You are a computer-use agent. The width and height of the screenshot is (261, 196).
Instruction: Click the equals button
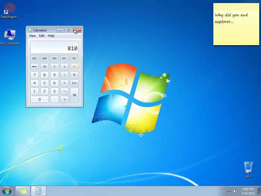pyautogui.click(x=74, y=95)
